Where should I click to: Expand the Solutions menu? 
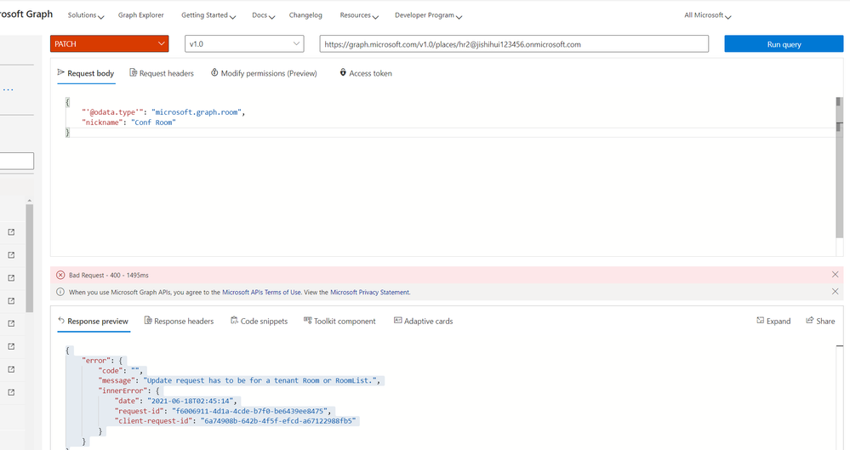pos(86,15)
